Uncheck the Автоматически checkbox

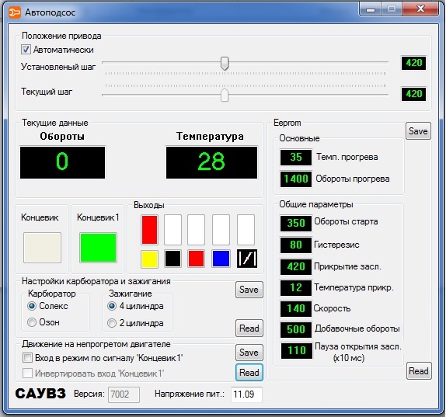(26, 50)
